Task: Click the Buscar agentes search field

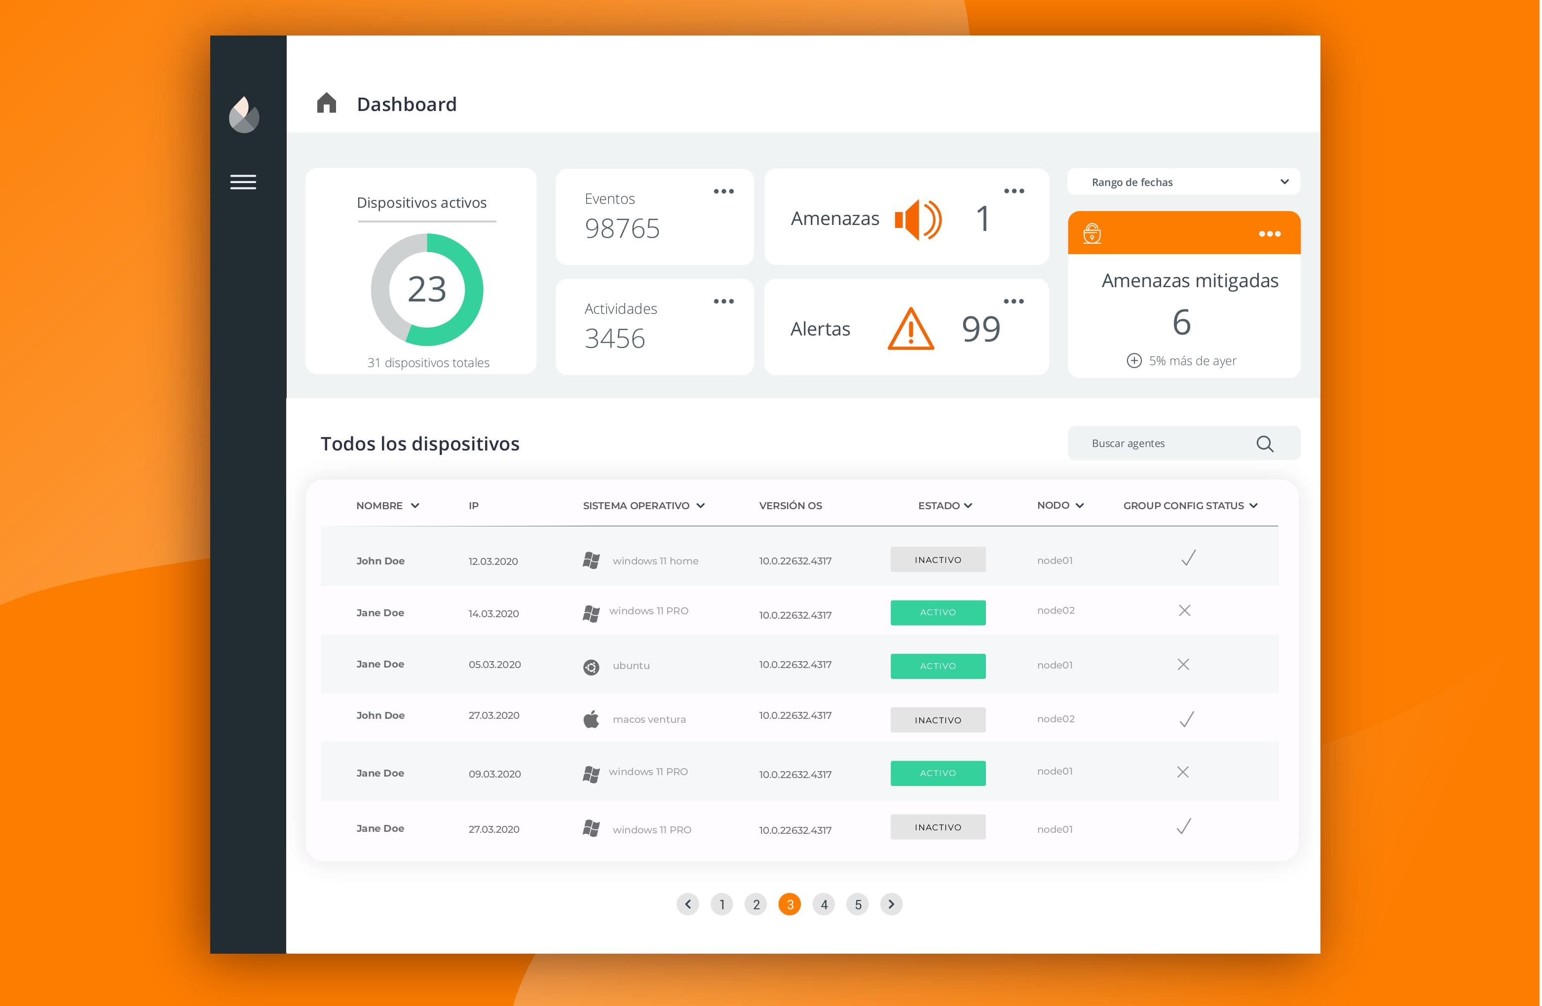Action: [1184, 443]
